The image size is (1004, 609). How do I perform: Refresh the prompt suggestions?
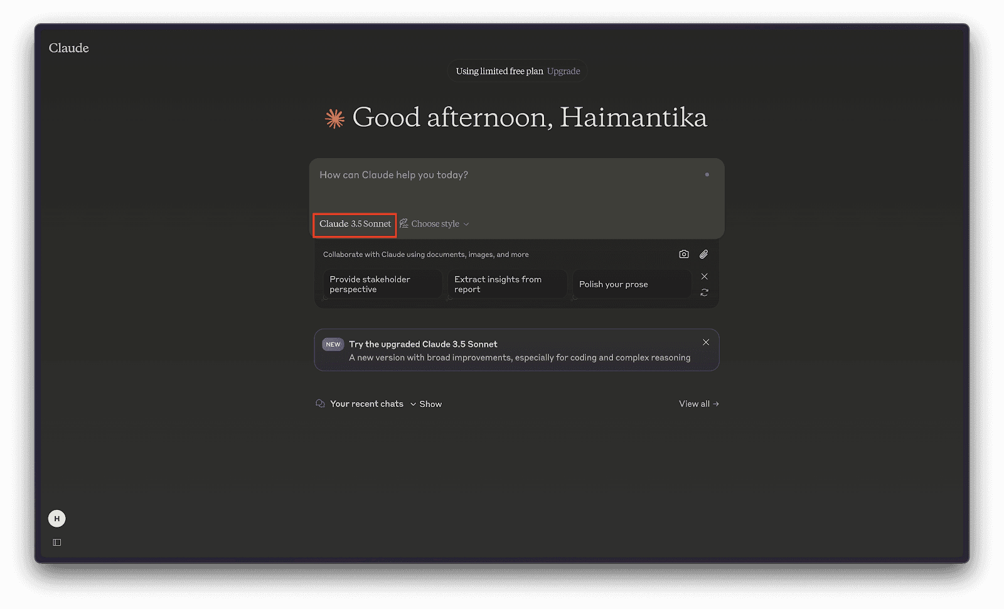[705, 293]
